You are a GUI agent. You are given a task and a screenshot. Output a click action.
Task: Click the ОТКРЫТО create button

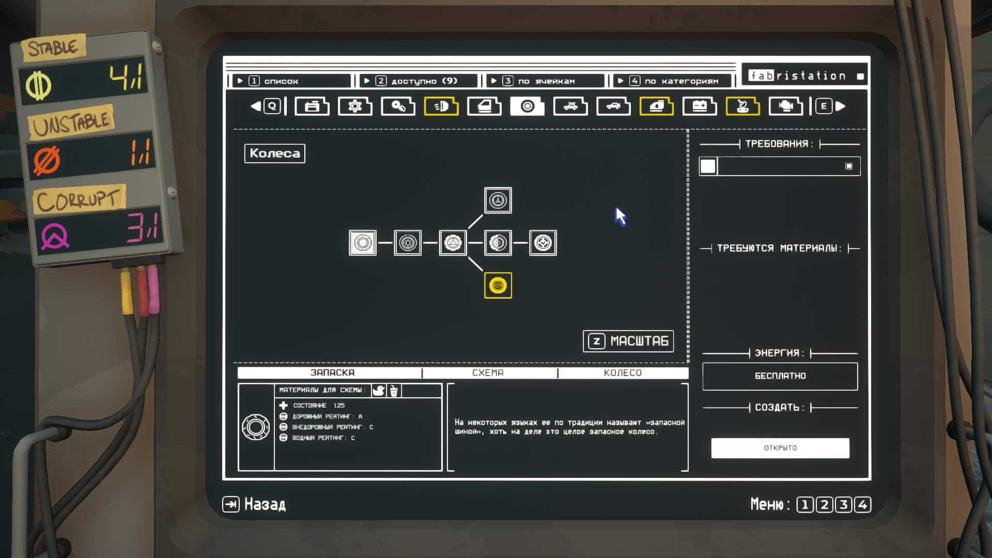[780, 448]
